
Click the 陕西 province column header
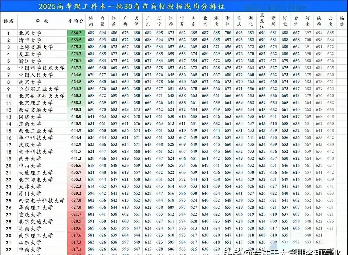[x=319, y=21]
